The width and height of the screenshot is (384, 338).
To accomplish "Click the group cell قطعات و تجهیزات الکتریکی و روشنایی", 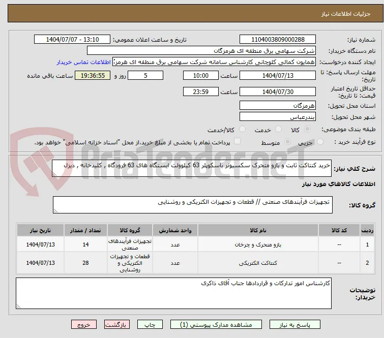I will pyautogui.click(x=130, y=263).
